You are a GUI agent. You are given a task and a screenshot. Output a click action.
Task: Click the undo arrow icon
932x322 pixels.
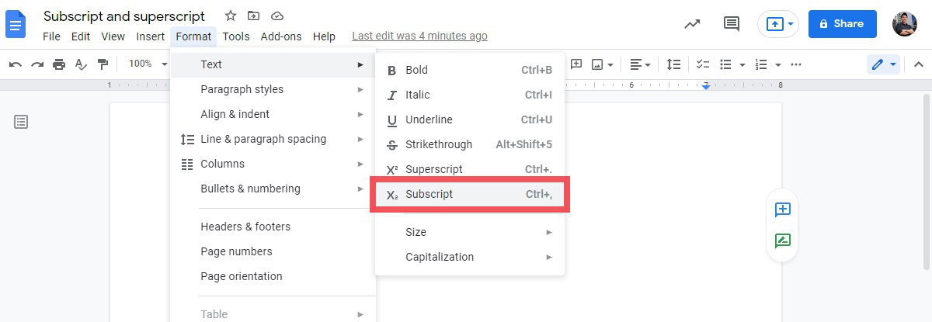click(x=15, y=64)
